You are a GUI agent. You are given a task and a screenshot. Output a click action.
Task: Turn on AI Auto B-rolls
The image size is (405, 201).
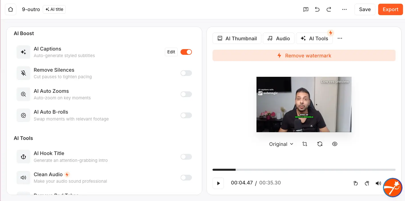coord(186,115)
